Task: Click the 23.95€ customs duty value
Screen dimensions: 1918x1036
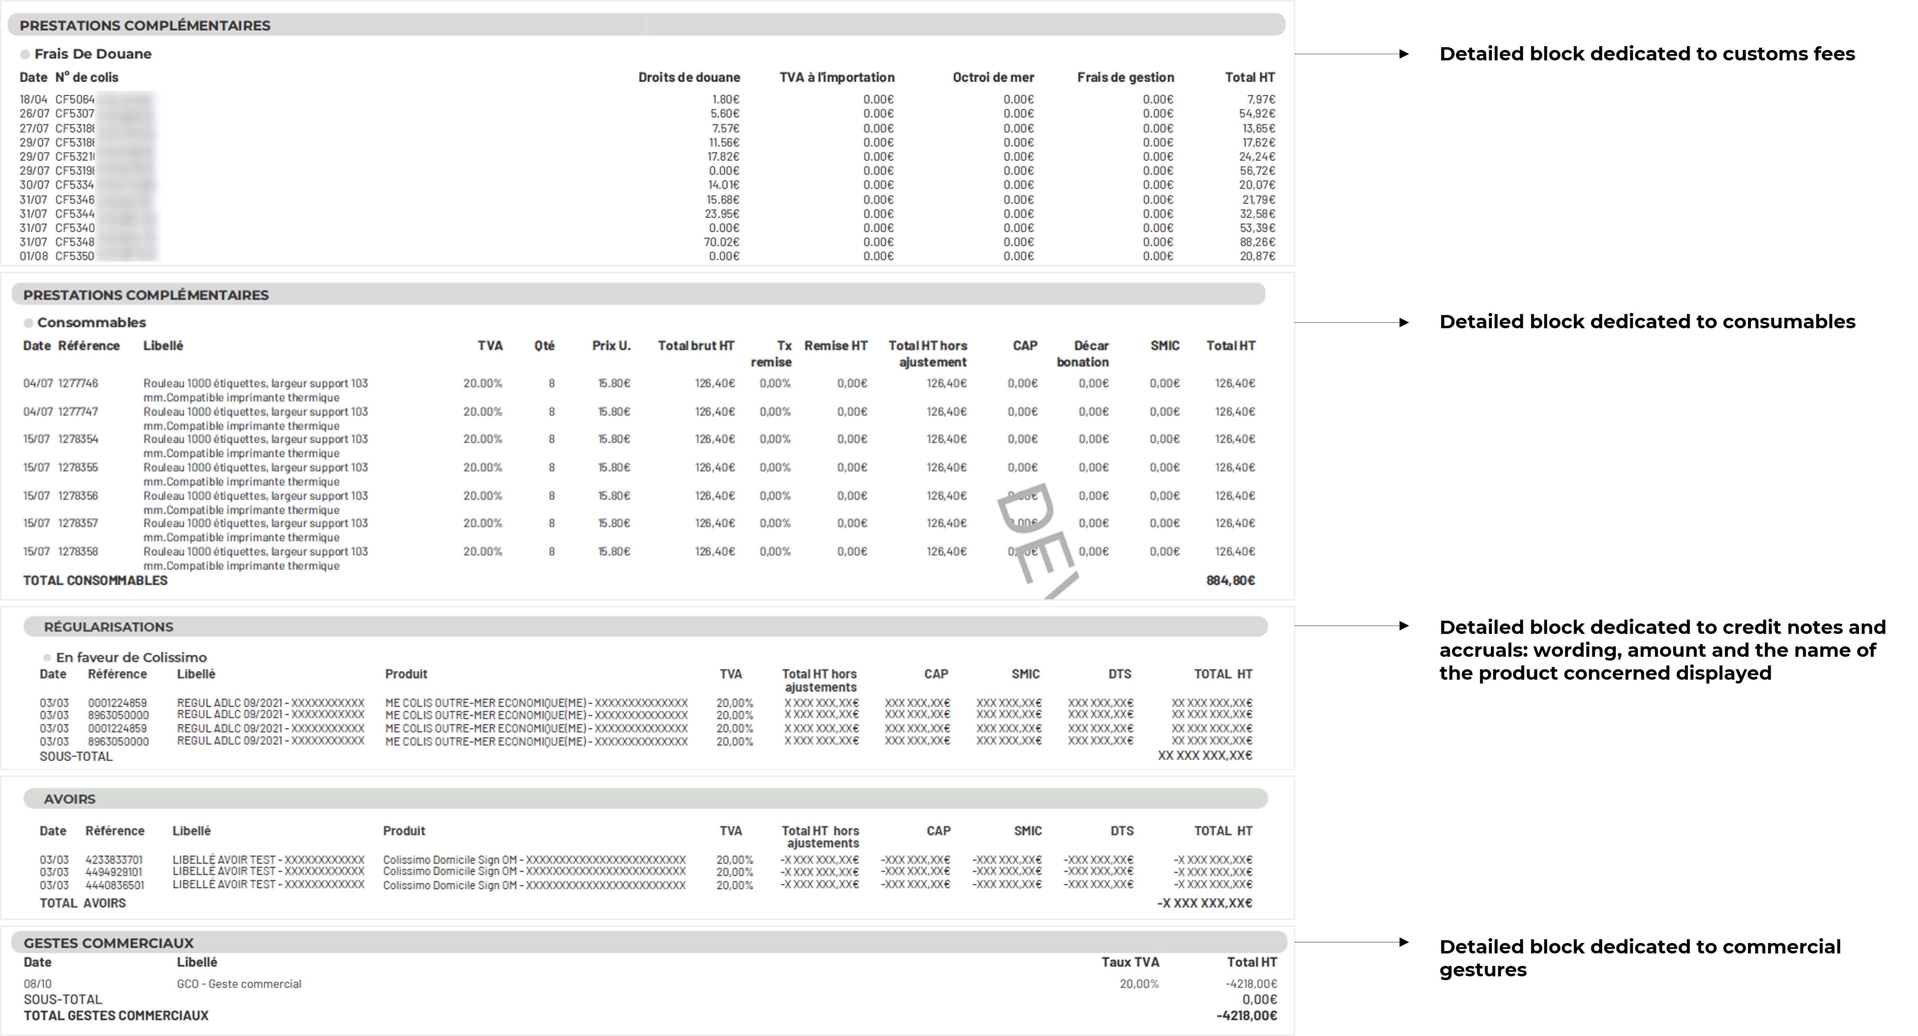Action: click(722, 214)
